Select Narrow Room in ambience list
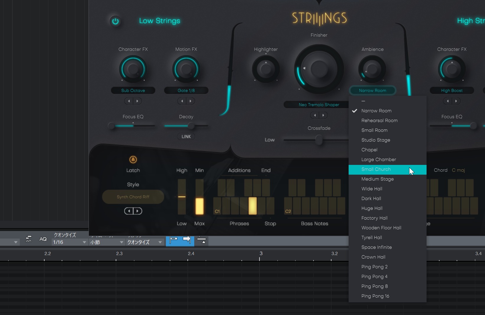This screenshot has height=315, width=485. (x=388, y=111)
